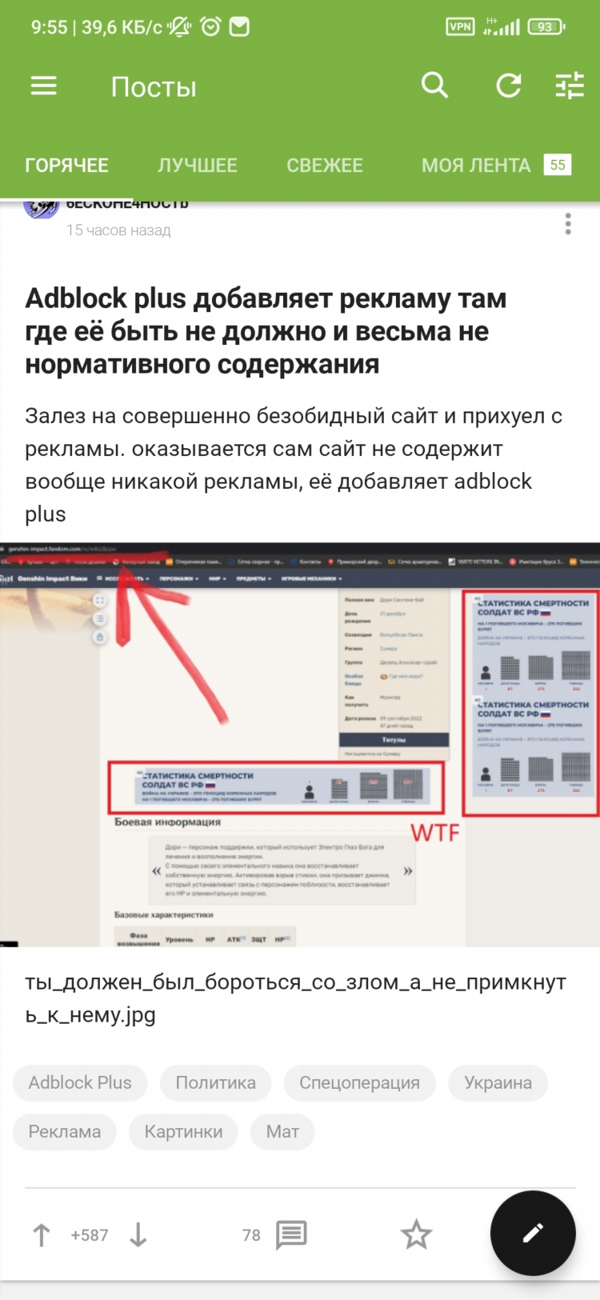Tap the image caption ending 'нему.jpg'
This screenshot has width=600, height=1300.
click(x=295, y=998)
